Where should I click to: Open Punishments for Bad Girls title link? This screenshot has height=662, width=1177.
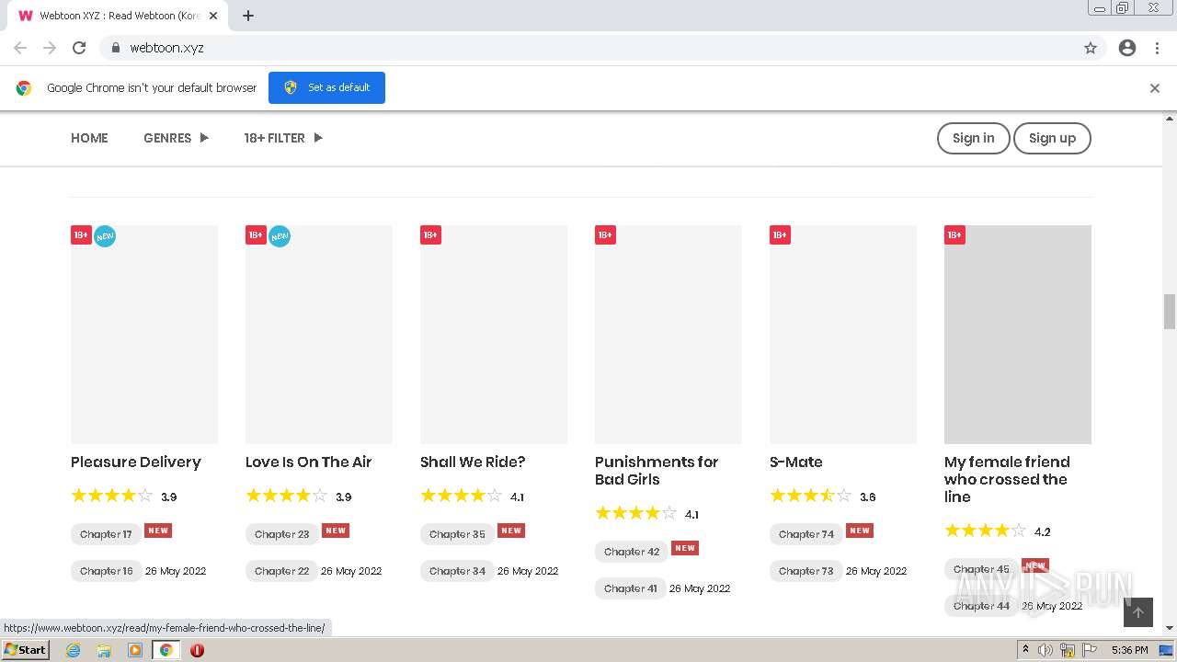657,471
